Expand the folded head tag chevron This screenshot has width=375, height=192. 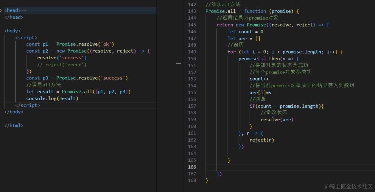coord(1,10)
